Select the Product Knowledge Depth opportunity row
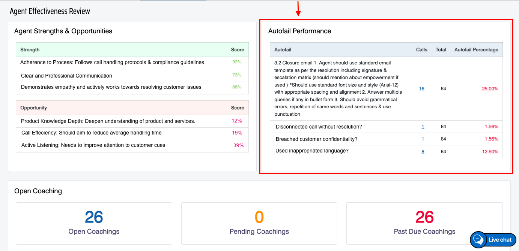Viewport: 519px width, 251px height. (x=108, y=121)
